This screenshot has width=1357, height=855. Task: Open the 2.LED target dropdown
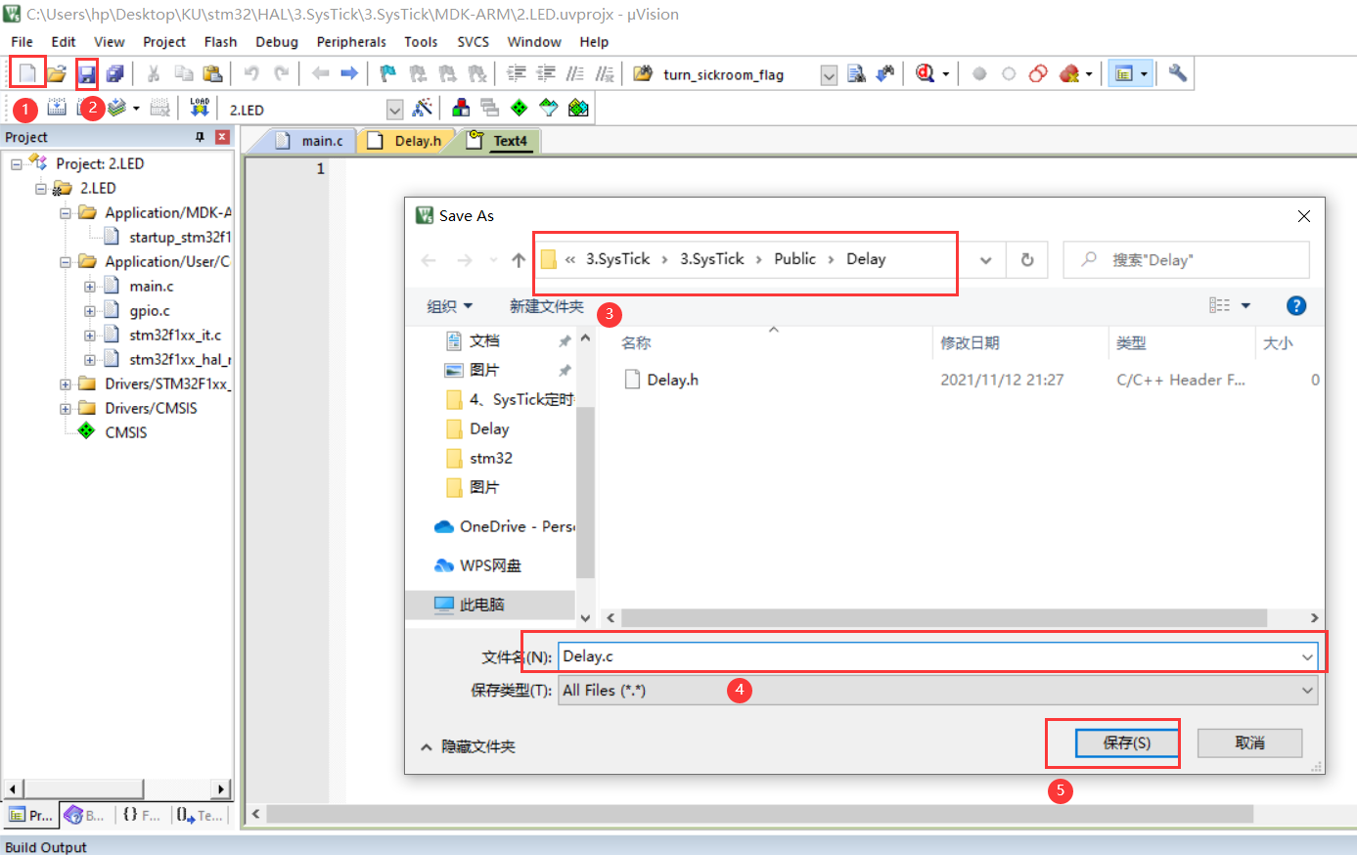pos(395,110)
